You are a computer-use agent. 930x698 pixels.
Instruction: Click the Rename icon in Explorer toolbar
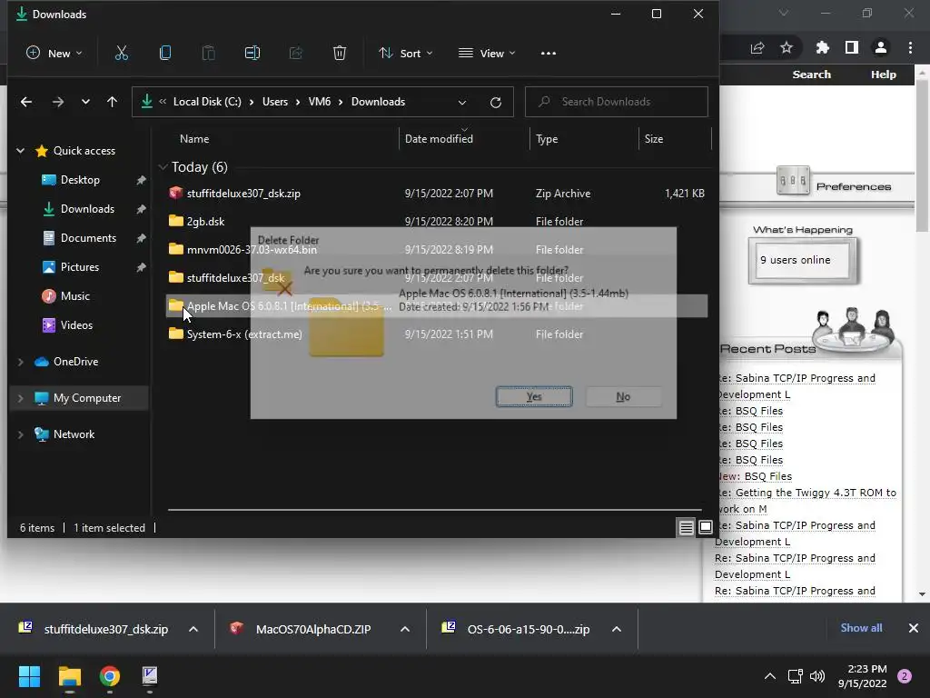pos(252,54)
